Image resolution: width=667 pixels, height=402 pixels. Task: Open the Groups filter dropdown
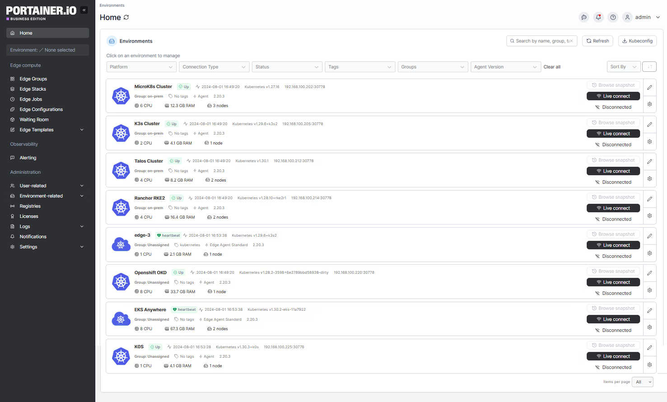[x=433, y=67]
